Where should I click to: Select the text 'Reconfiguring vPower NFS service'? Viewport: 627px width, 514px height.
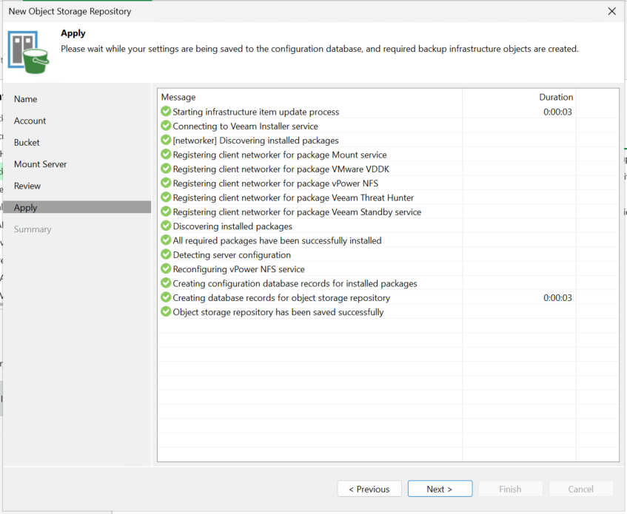238,269
